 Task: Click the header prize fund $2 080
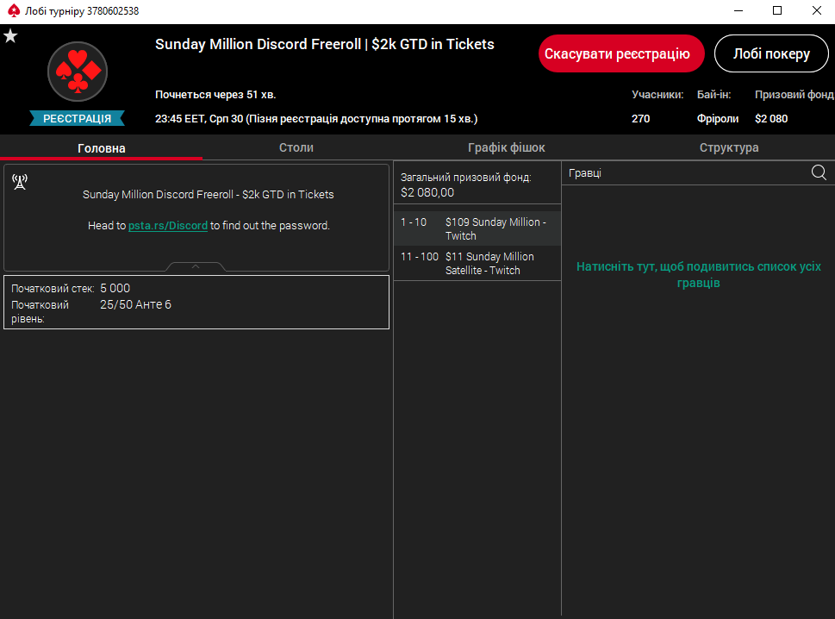tap(771, 119)
